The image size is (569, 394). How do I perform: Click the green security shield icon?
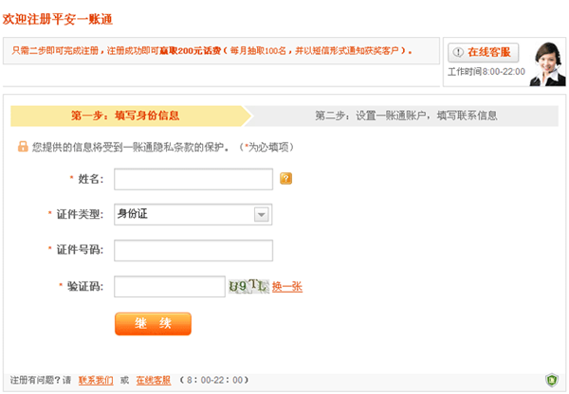pos(552,380)
